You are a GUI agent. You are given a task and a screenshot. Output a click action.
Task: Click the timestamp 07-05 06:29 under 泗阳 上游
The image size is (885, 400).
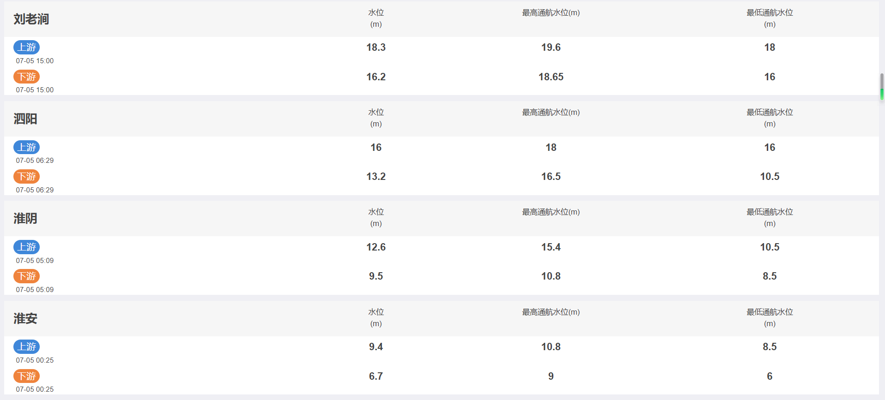[x=35, y=161]
